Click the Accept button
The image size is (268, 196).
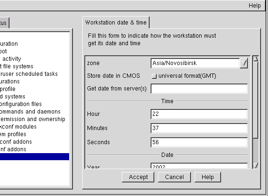(138, 177)
